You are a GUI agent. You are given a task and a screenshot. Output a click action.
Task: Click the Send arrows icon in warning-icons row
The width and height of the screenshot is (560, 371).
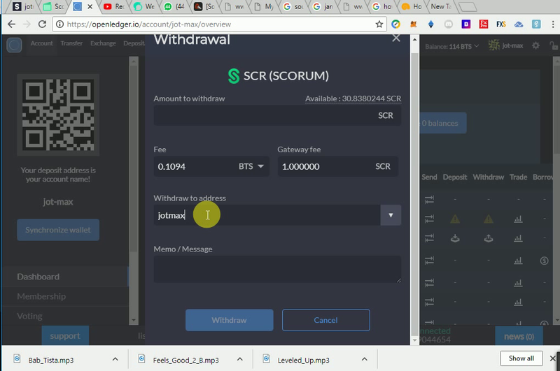429,219
